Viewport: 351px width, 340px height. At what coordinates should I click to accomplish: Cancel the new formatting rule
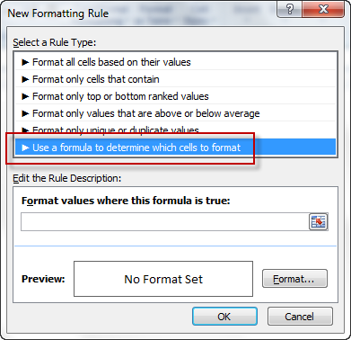[300, 317]
